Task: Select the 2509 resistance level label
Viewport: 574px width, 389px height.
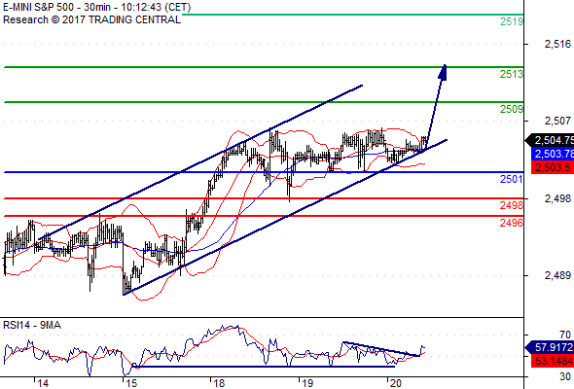Action: coord(512,109)
